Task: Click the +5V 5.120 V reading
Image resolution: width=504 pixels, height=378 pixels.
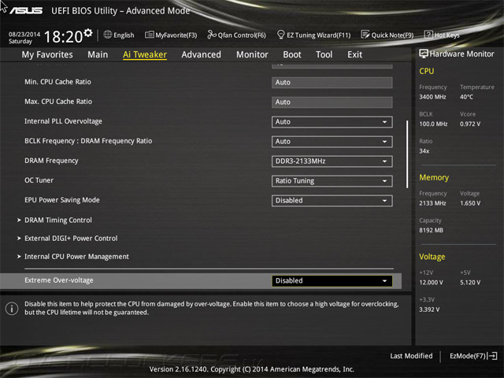Action: pyautogui.click(x=470, y=282)
